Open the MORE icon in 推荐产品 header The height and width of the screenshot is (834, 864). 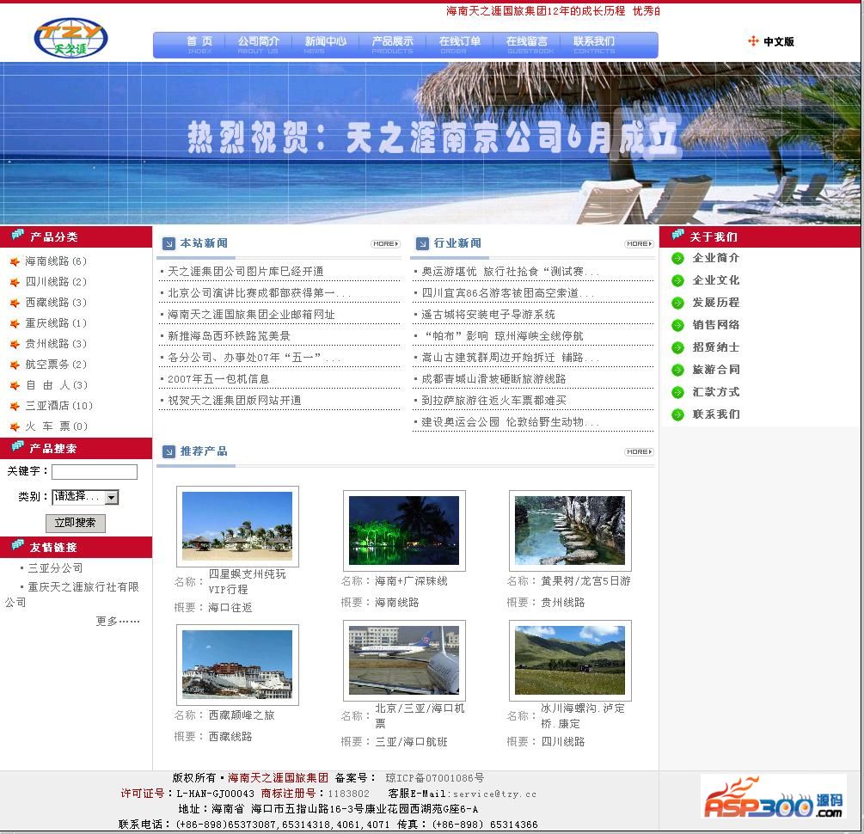tap(639, 451)
